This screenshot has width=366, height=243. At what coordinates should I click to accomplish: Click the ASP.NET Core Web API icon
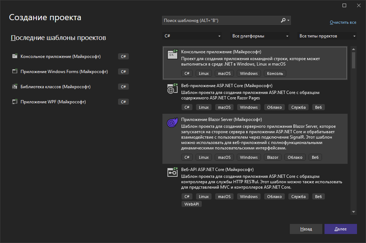[173, 172]
